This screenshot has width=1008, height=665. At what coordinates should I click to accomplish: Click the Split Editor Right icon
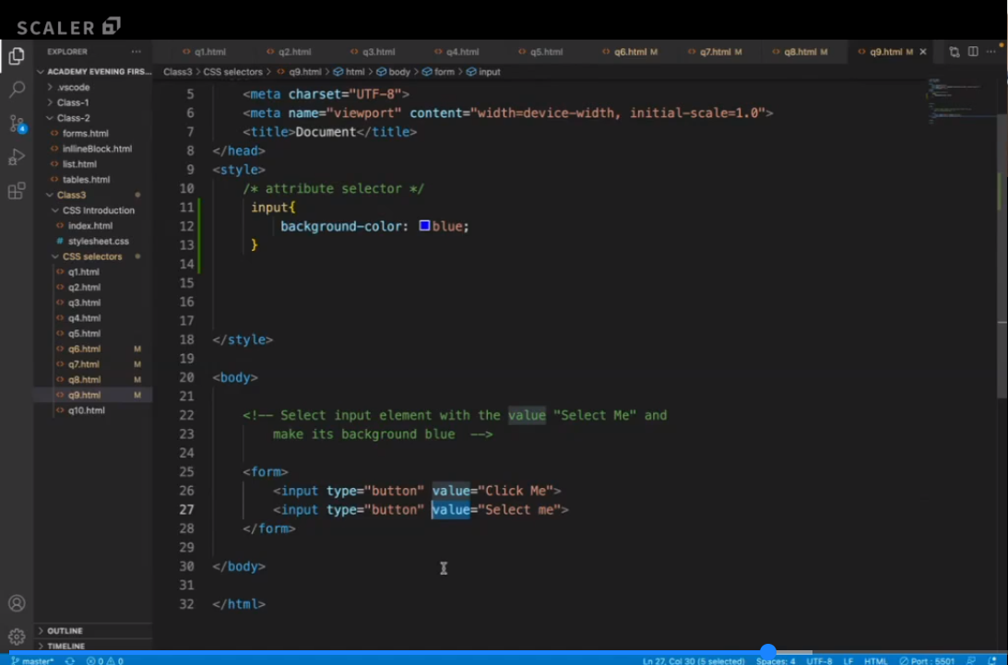tap(973, 53)
